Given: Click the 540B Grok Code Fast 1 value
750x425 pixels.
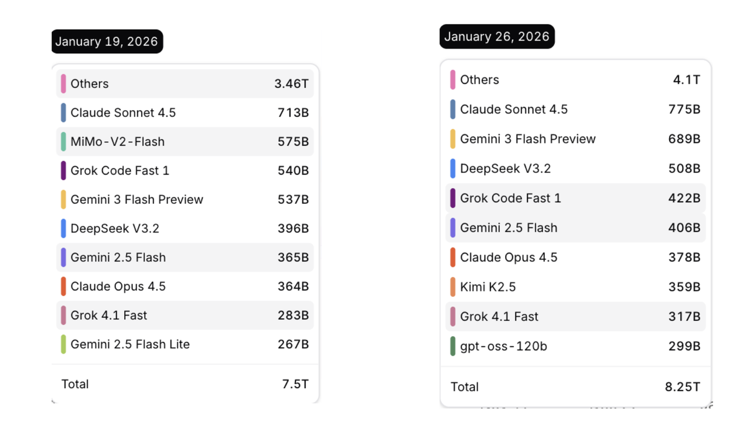Looking at the screenshot, I should point(293,170).
